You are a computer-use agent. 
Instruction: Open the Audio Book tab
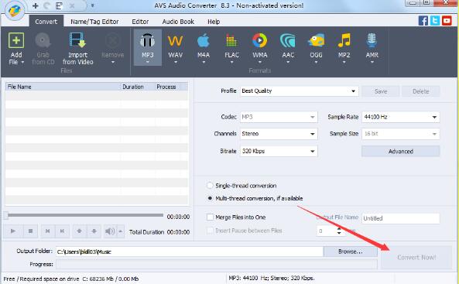click(178, 22)
